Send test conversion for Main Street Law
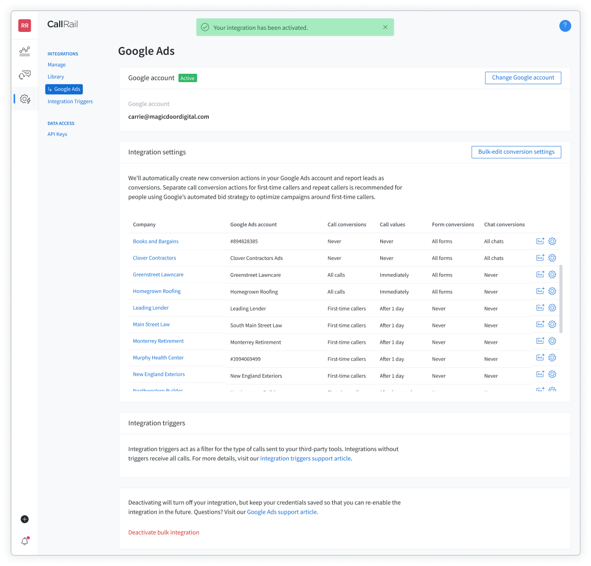The image size is (591, 566). [x=540, y=324]
